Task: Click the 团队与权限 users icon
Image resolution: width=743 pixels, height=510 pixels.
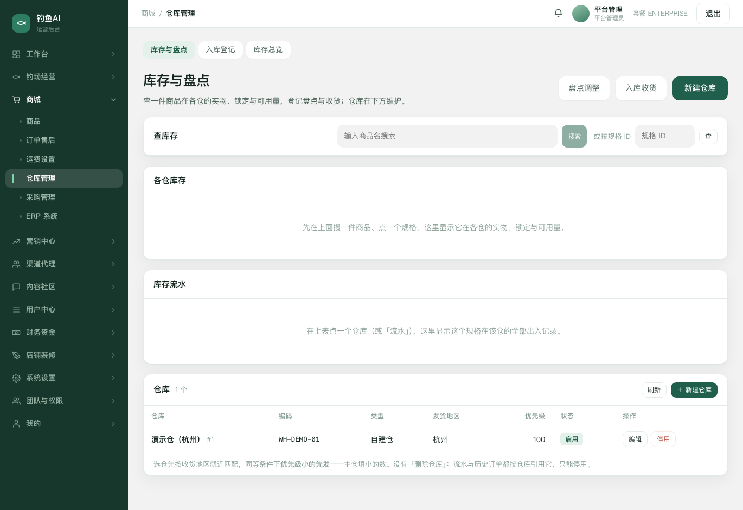Action: [16, 401]
